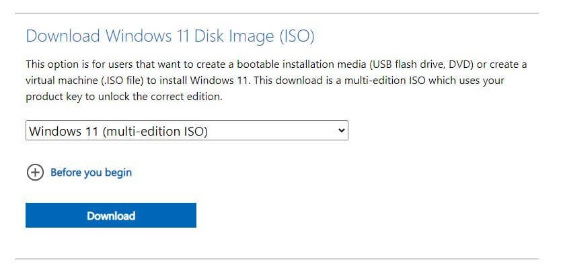
Task: Click the bootable installation media phrase
Action: tap(295, 64)
